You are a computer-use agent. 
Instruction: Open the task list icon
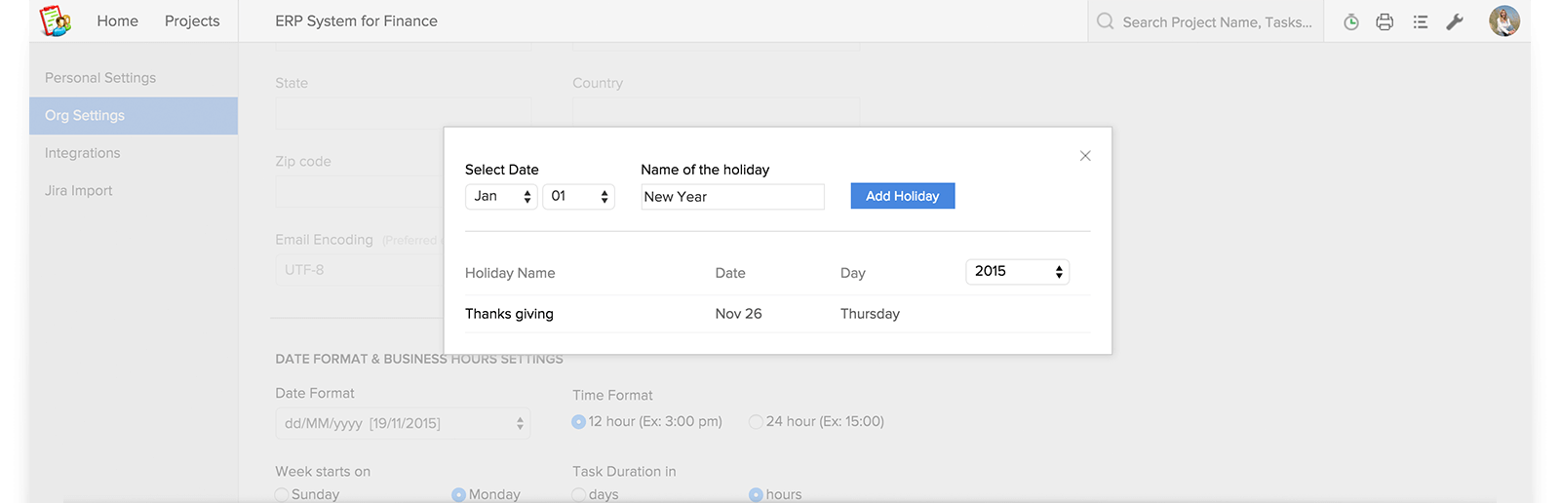click(1421, 21)
